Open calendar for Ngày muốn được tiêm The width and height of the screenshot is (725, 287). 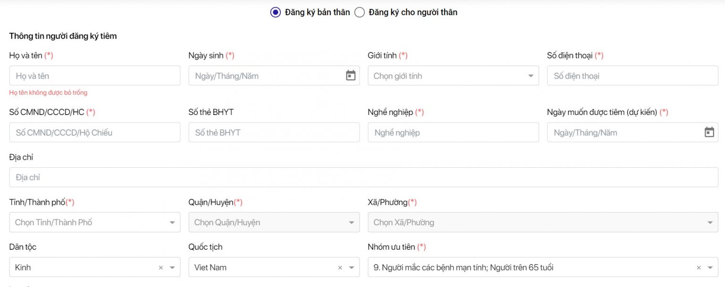point(709,132)
